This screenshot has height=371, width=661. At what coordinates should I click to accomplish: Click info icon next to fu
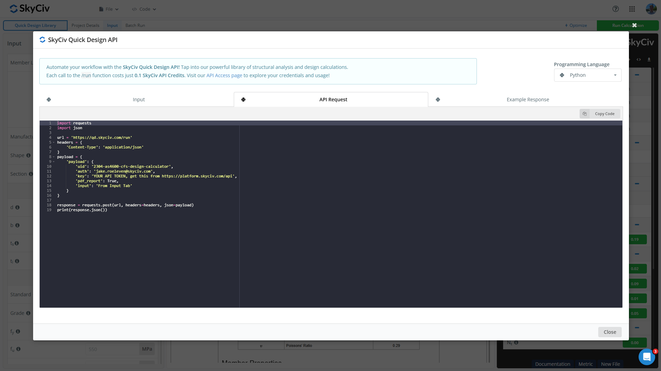pos(19,349)
